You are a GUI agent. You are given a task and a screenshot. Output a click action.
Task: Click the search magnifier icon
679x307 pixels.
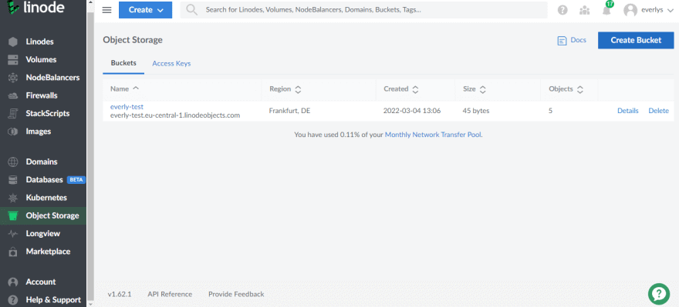click(191, 9)
